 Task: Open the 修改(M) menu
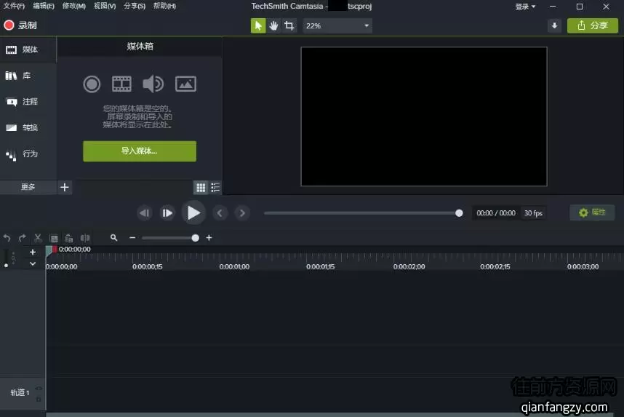click(x=74, y=6)
